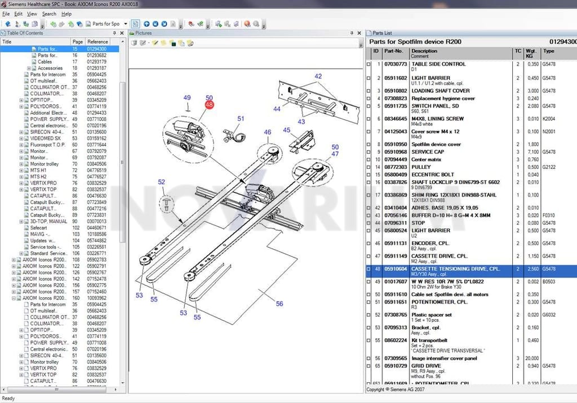The width and height of the screenshot is (577, 403).
Task: Click callout number 46 in the diagram
Action: tap(268, 132)
